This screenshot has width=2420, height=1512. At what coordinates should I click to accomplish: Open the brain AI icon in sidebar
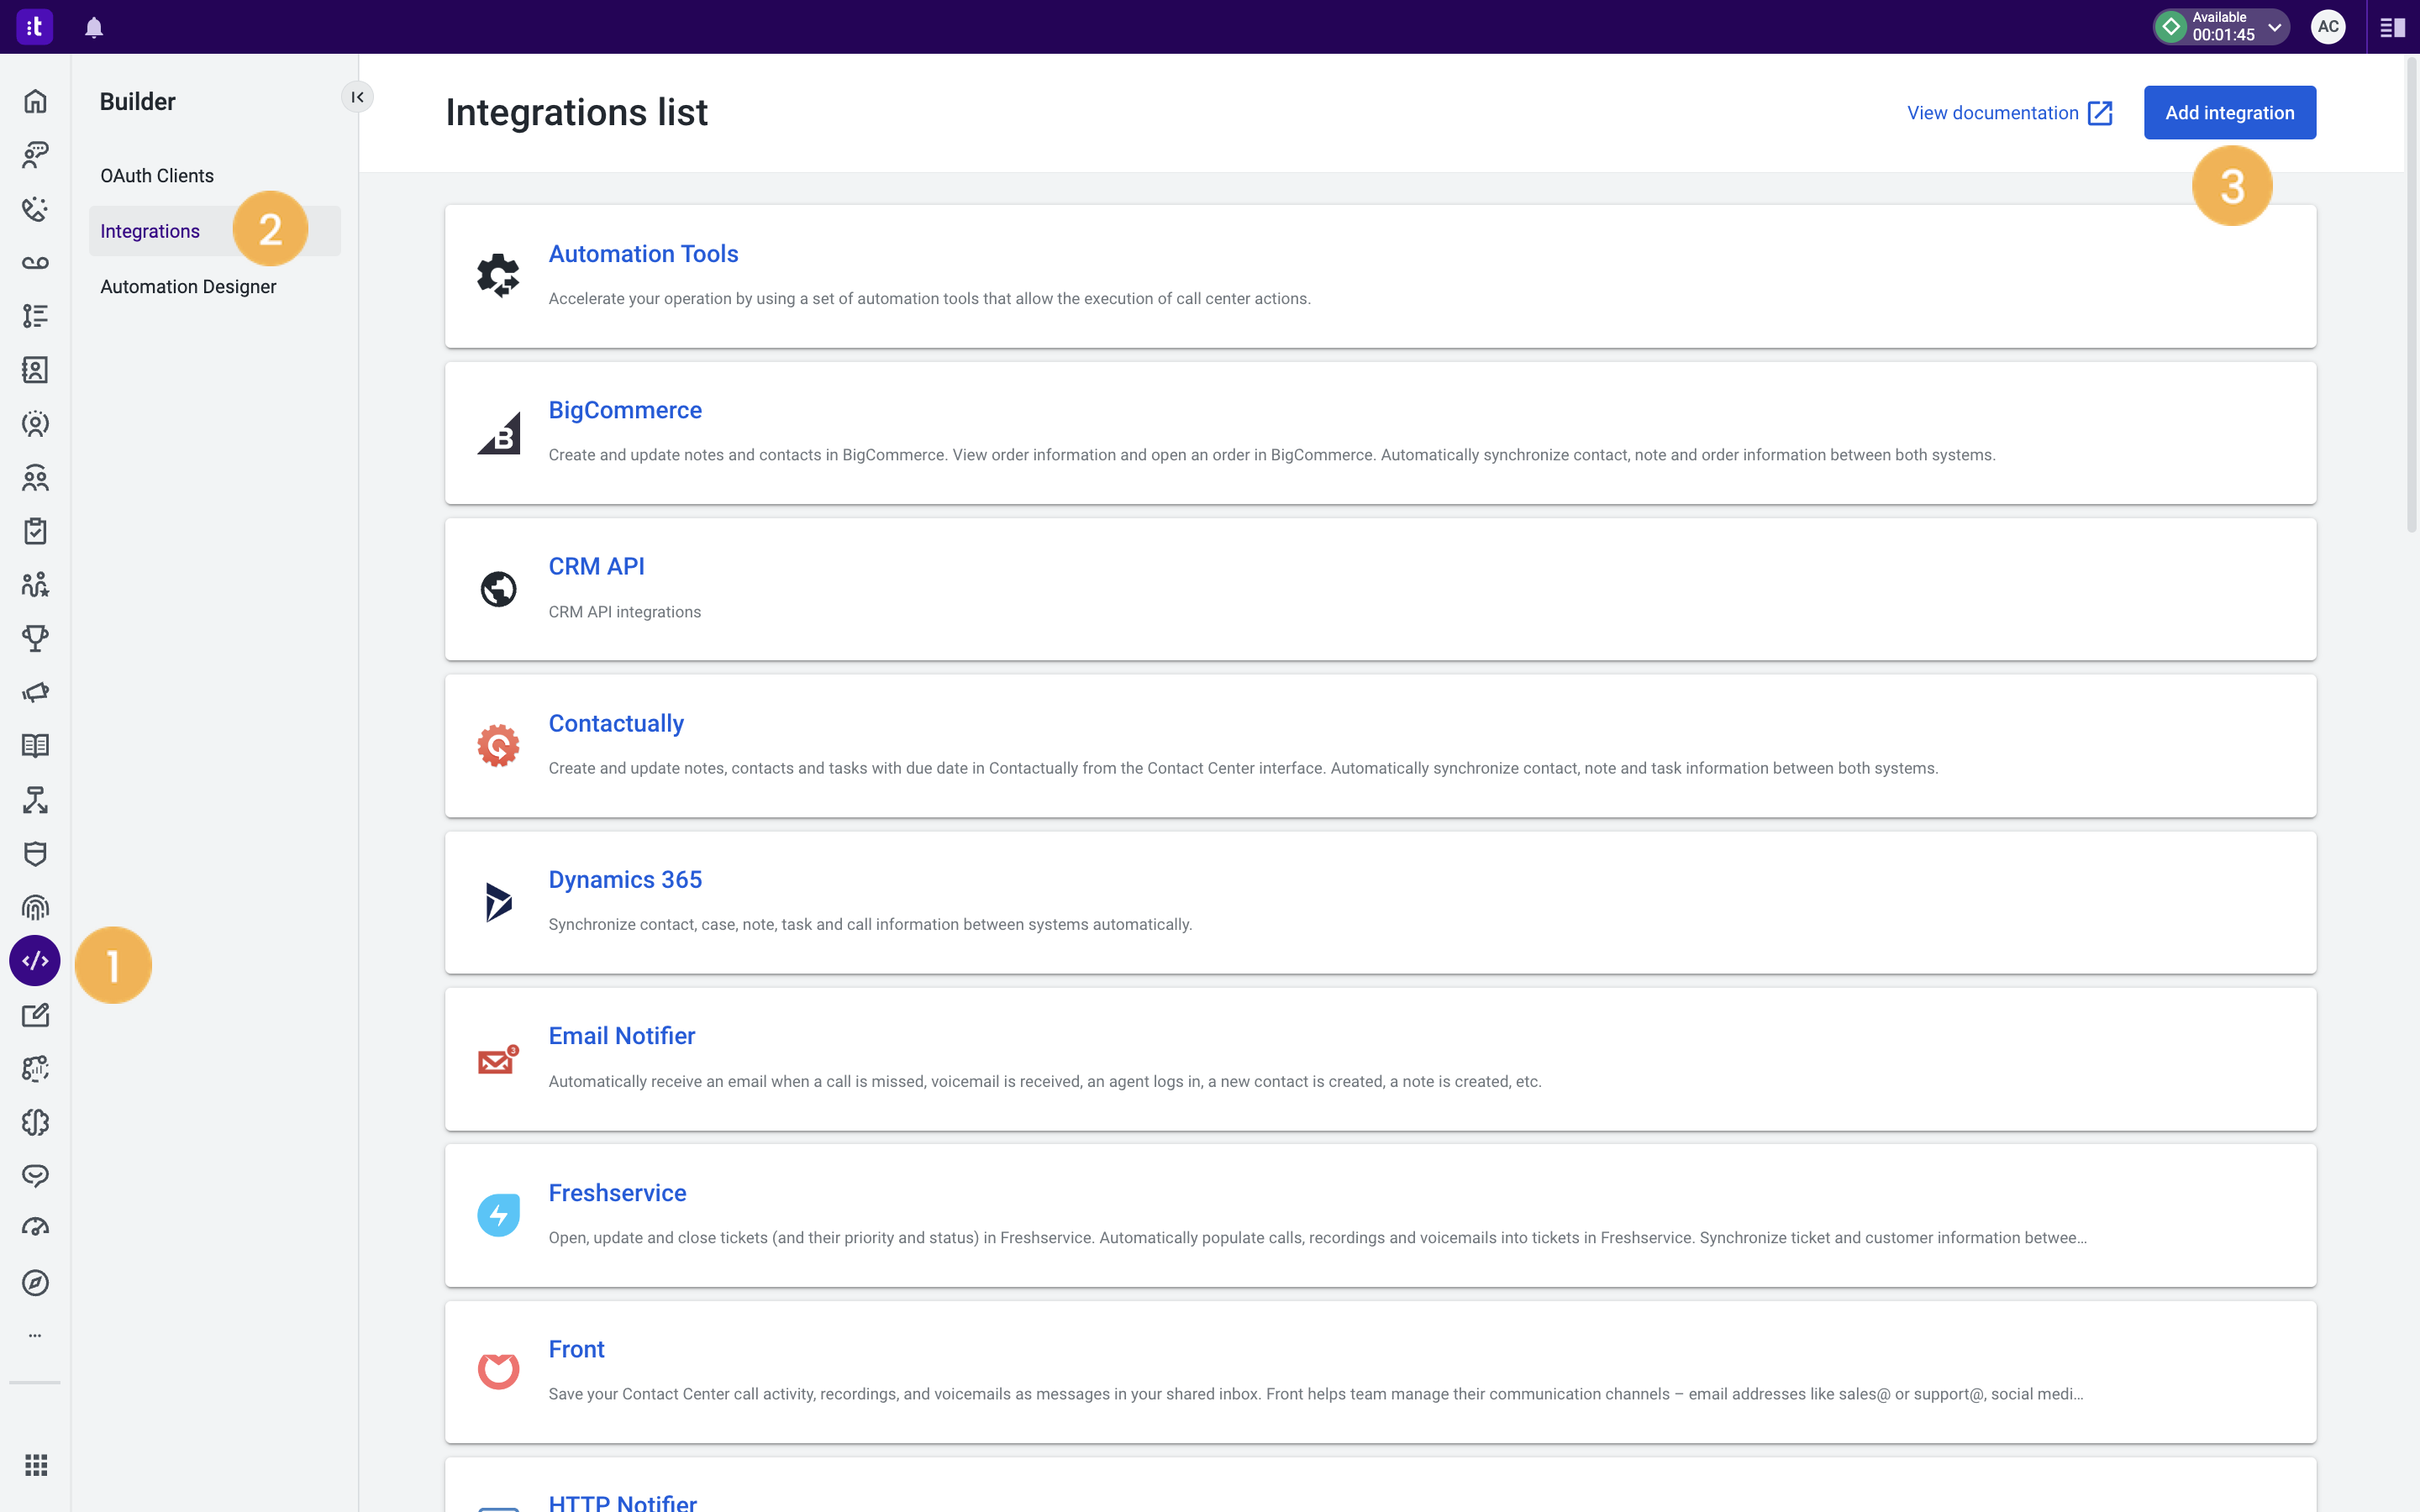click(35, 1122)
